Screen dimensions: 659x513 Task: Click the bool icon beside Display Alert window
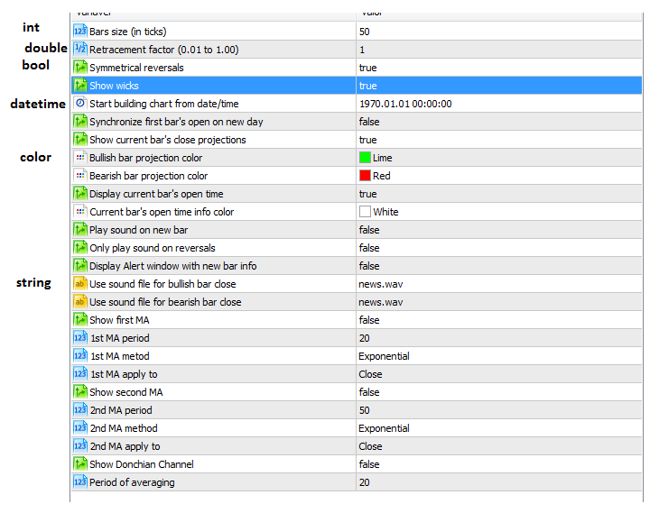coord(79,266)
